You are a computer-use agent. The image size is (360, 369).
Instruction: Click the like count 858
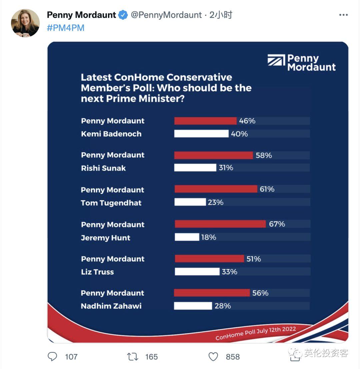[233, 357]
